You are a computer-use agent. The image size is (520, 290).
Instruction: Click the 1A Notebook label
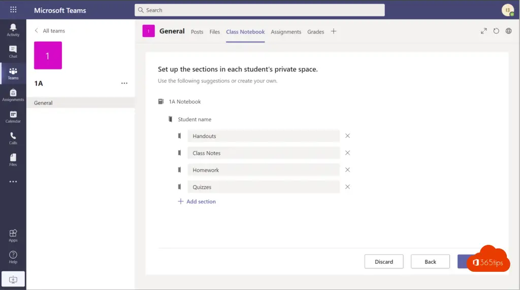(x=184, y=101)
